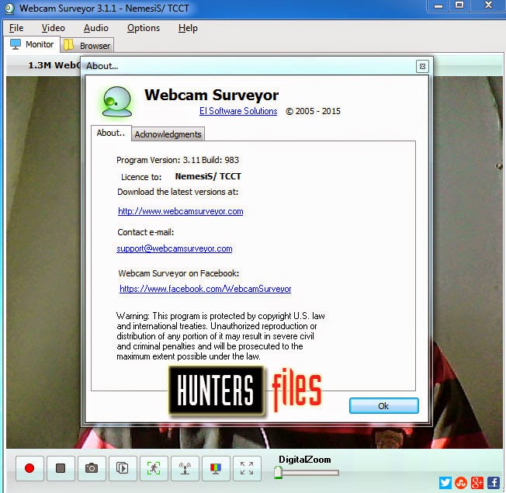Click the Download the latest versions at text
506x493 pixels.
pos(178,192)
